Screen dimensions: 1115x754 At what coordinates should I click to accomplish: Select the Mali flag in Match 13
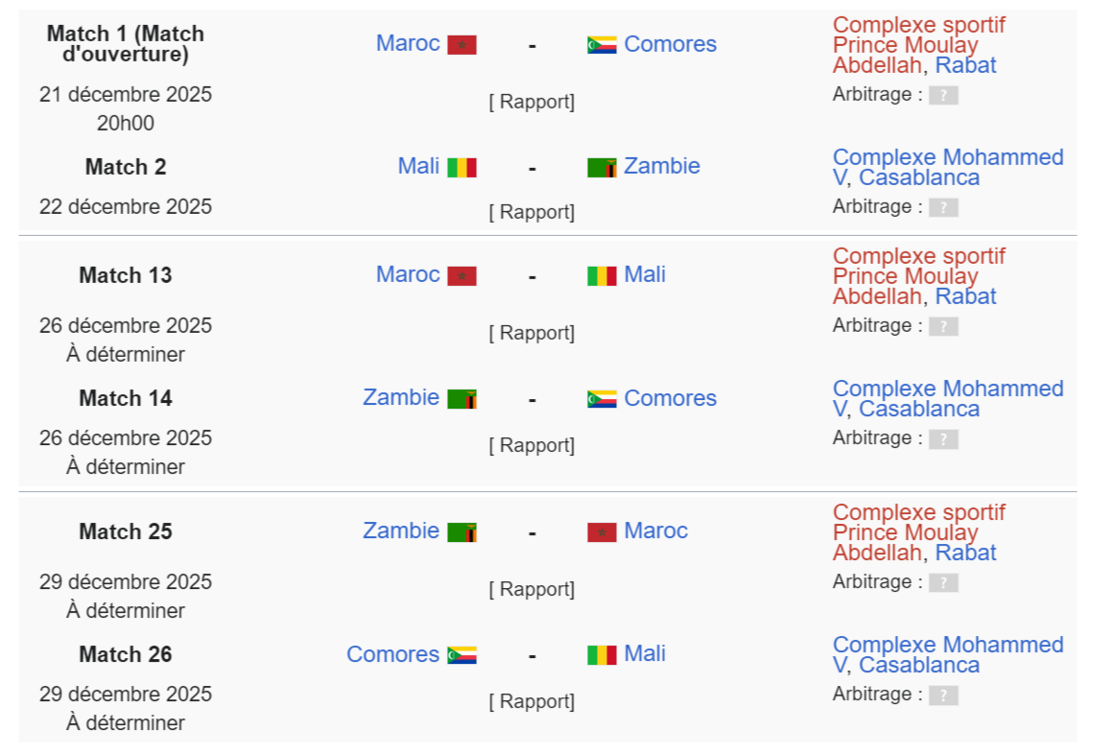(x=602, y=276)
